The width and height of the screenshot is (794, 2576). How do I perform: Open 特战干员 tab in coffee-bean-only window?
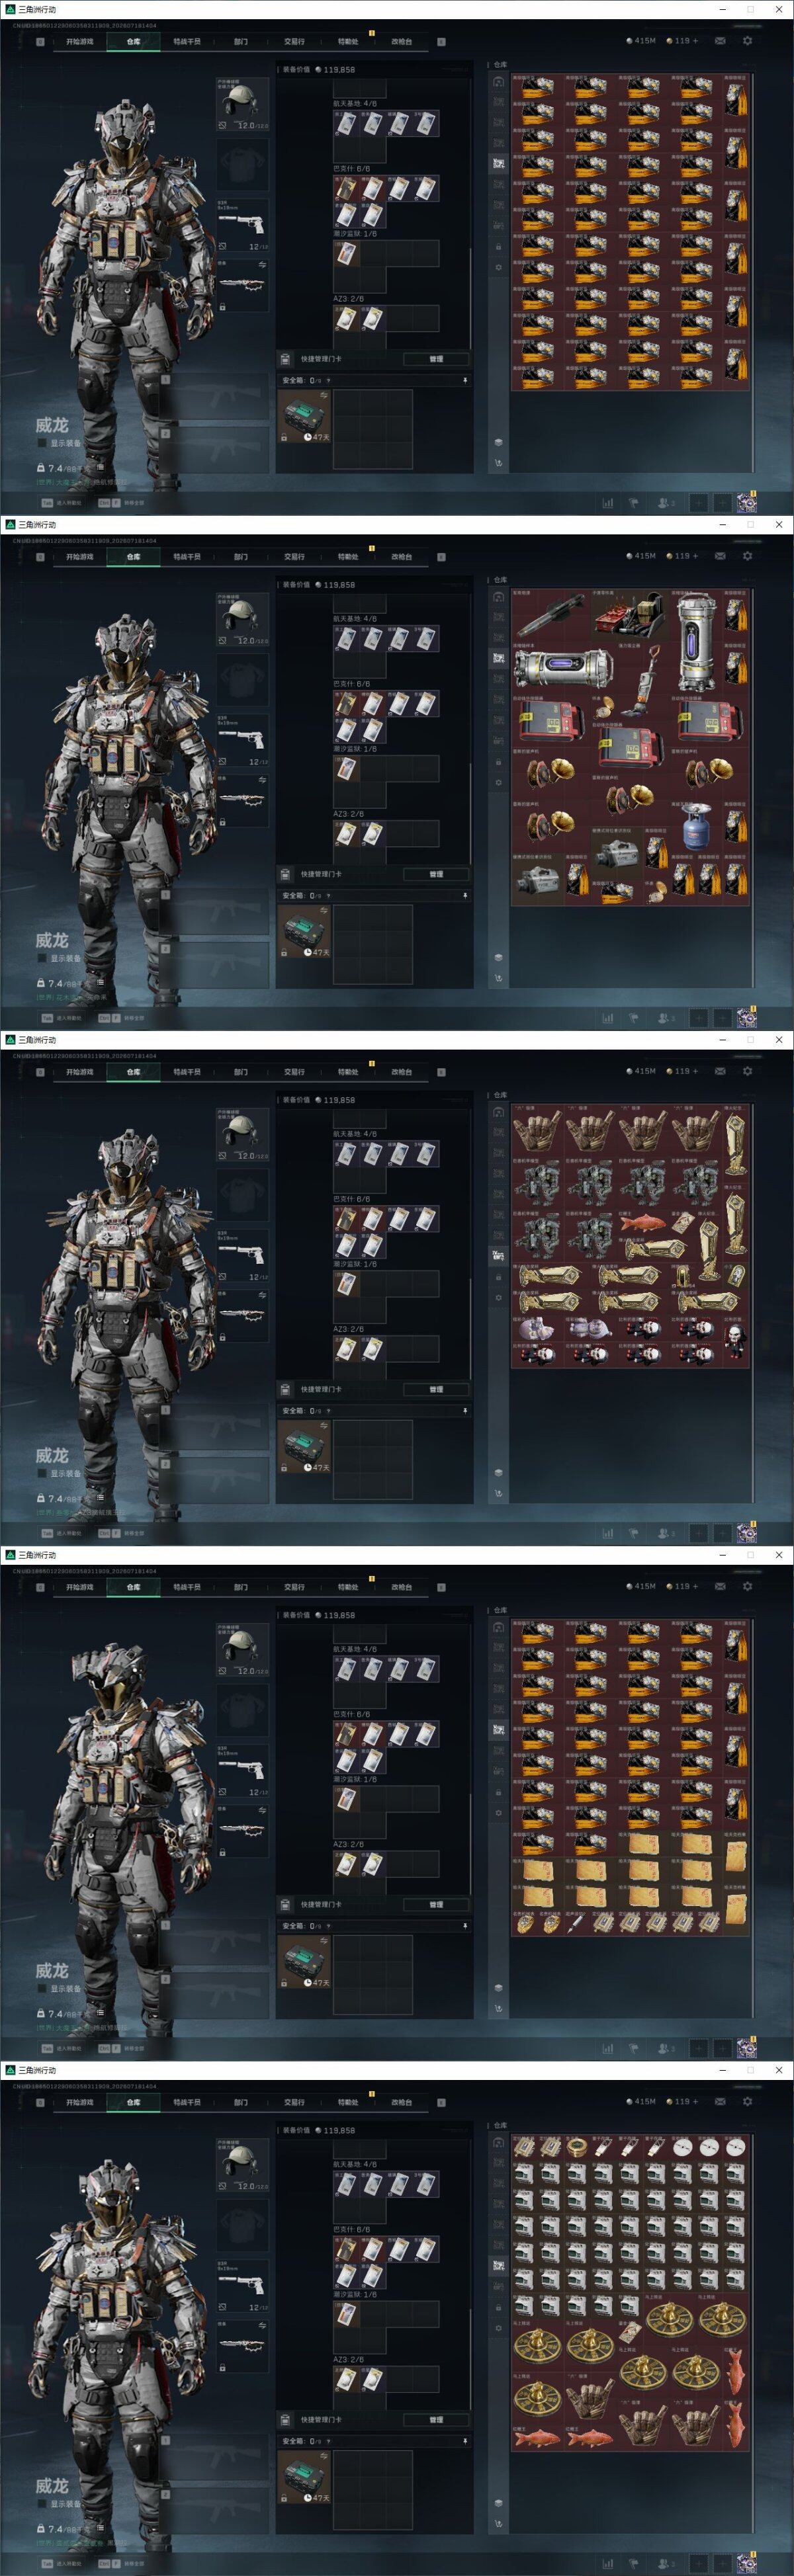187,42
